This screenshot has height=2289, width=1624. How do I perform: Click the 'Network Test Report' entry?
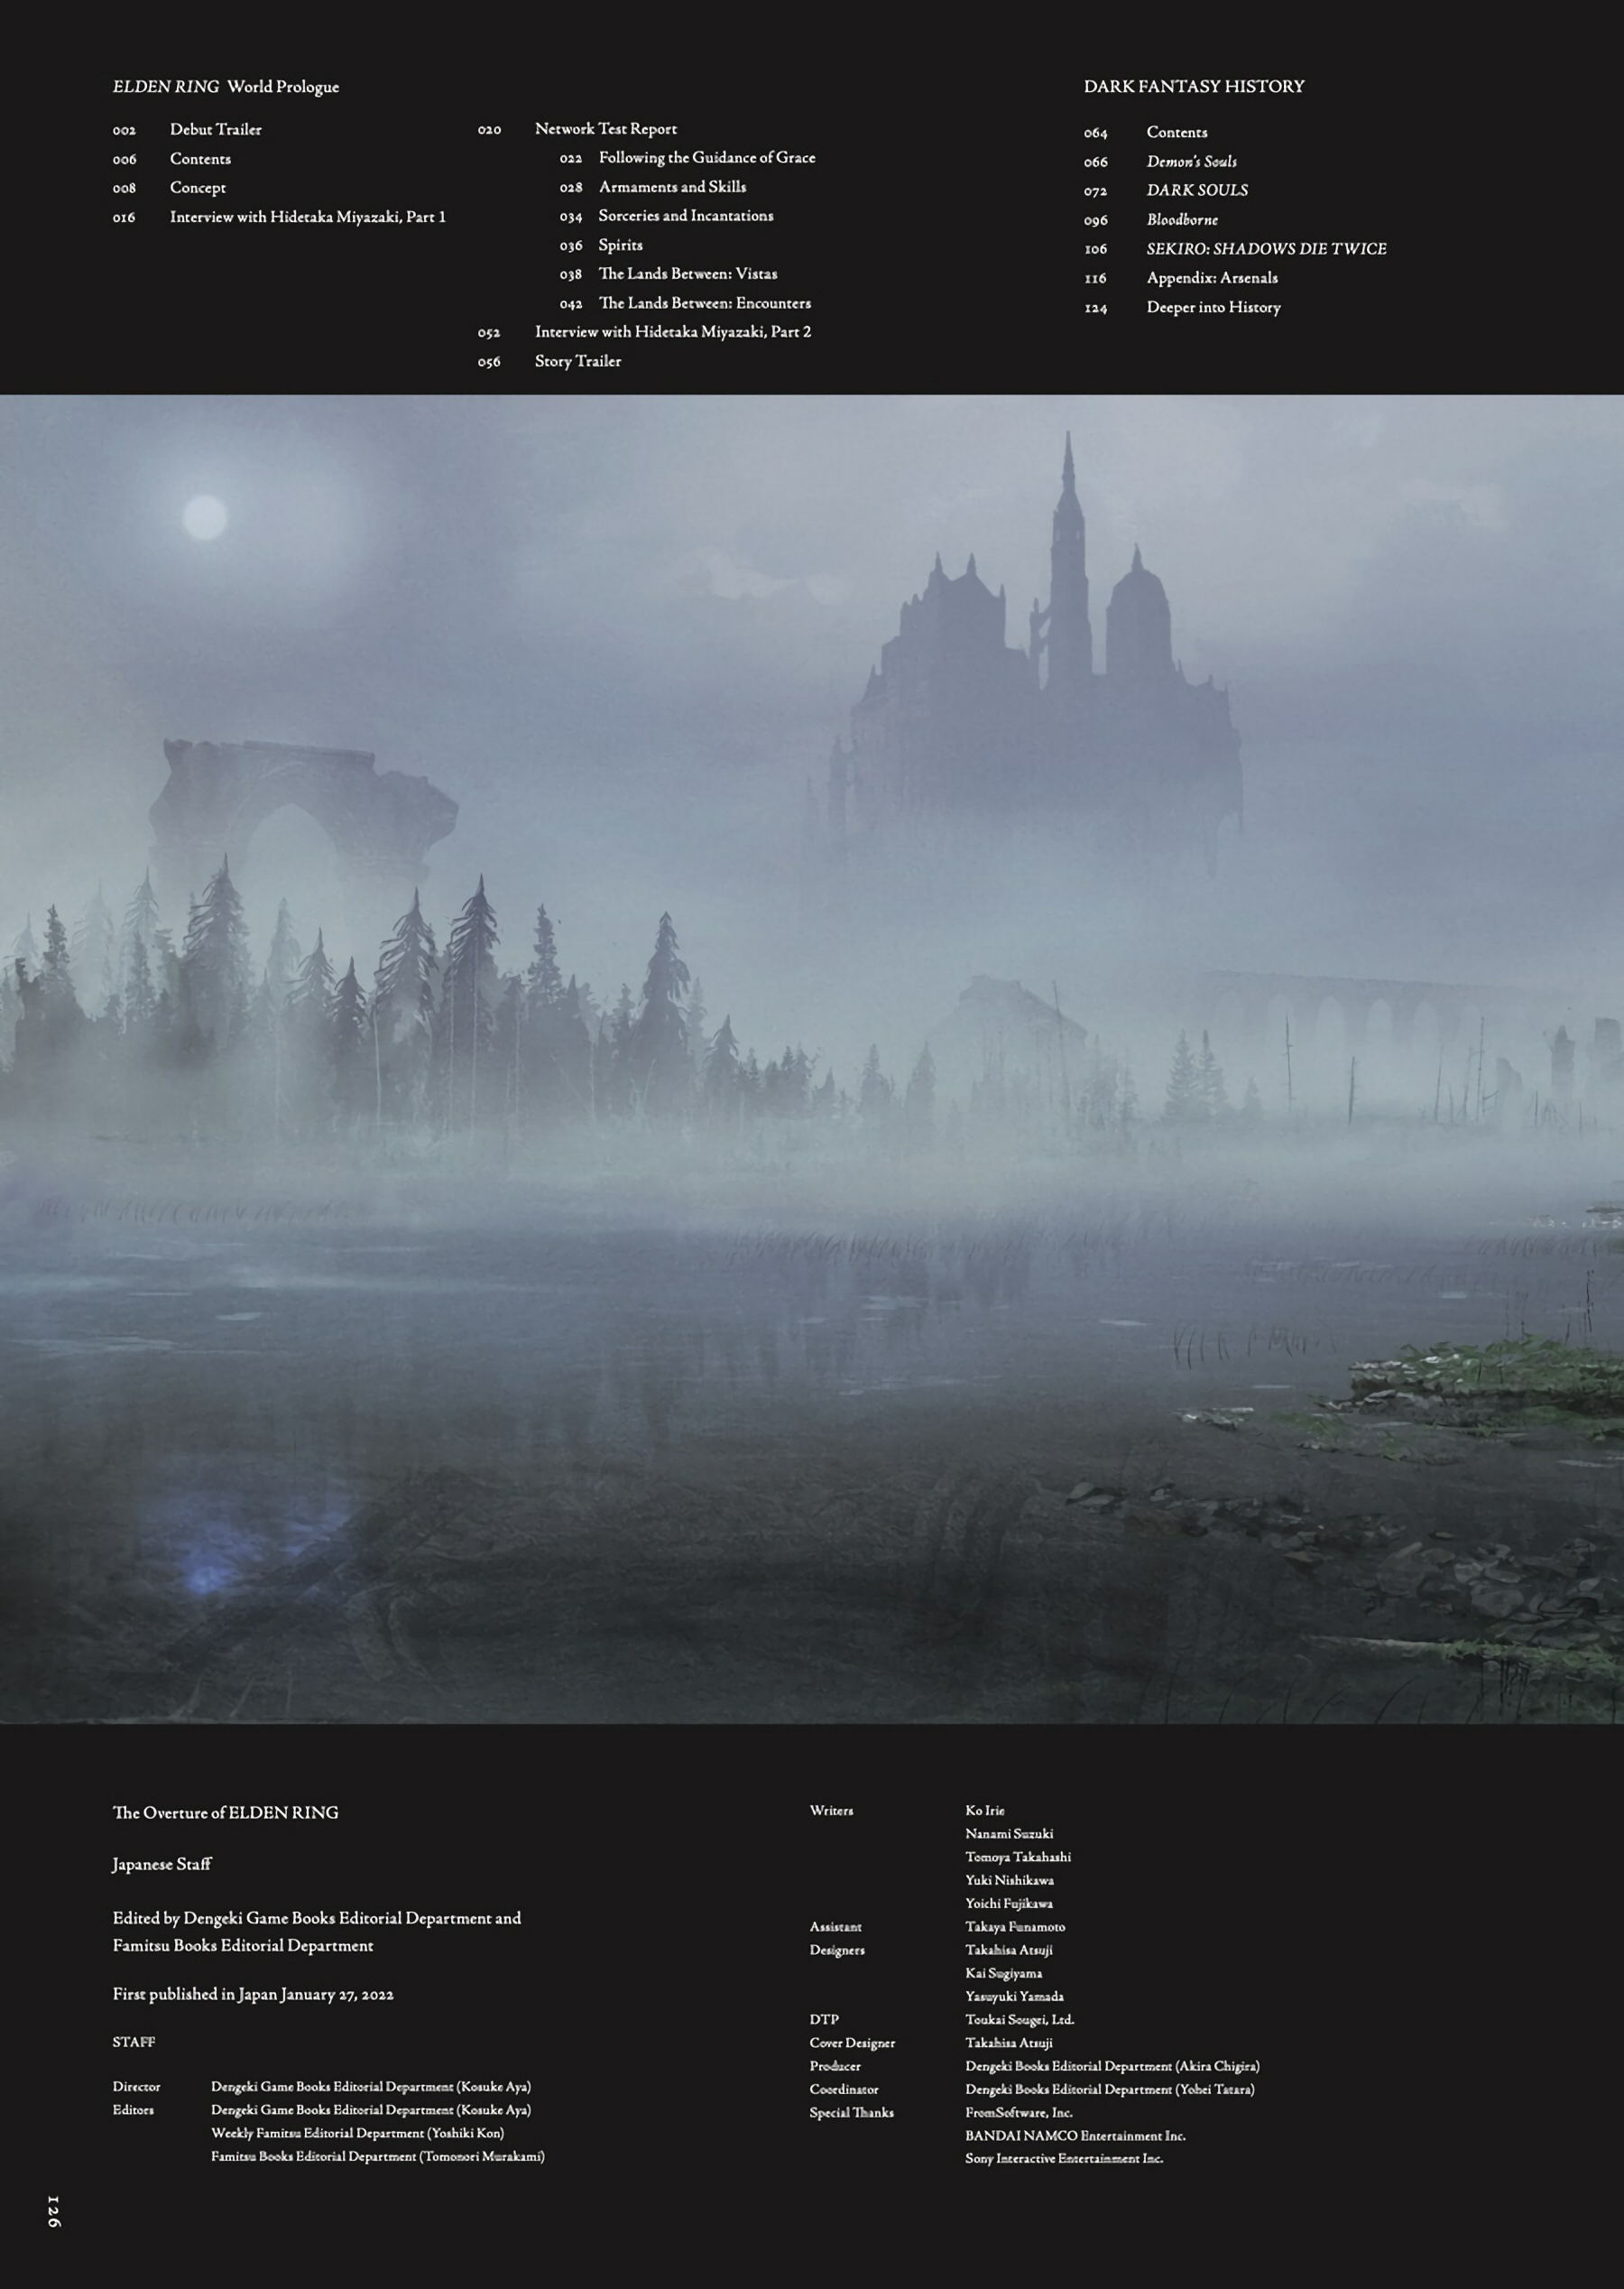pyautogui.click(x=605, y=129)
